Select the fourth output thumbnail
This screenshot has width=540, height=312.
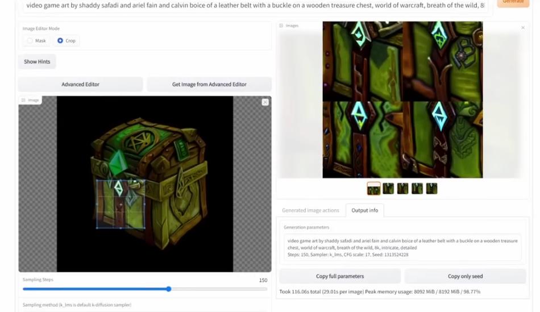pos(417,189)
